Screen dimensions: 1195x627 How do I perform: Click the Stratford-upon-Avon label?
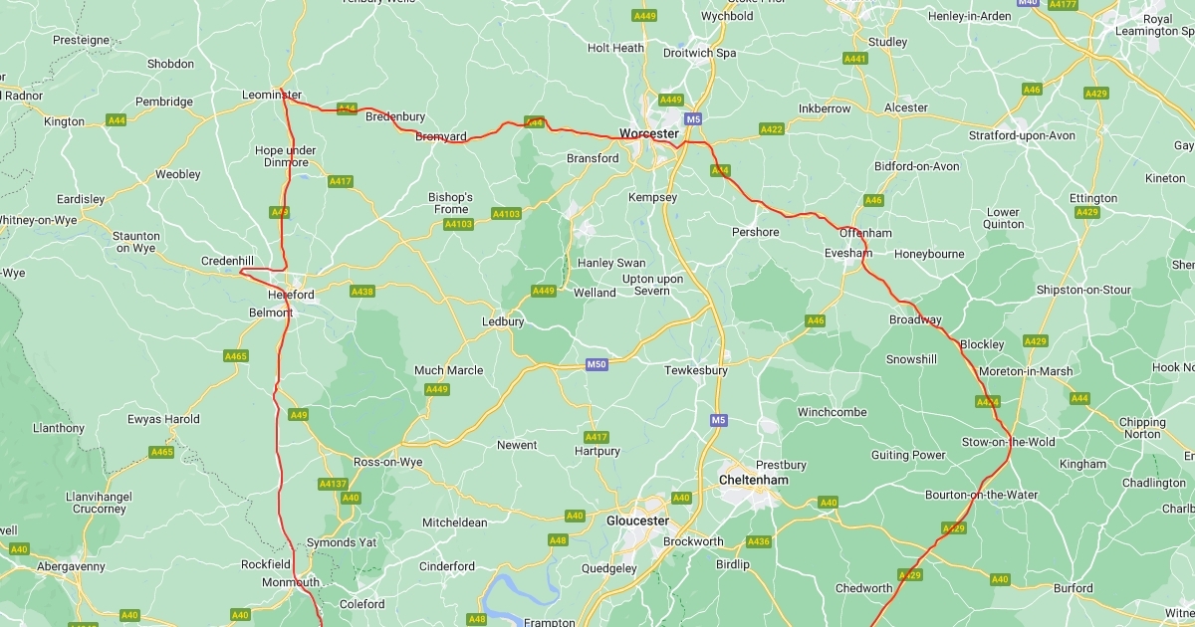tap(1023, 135)
